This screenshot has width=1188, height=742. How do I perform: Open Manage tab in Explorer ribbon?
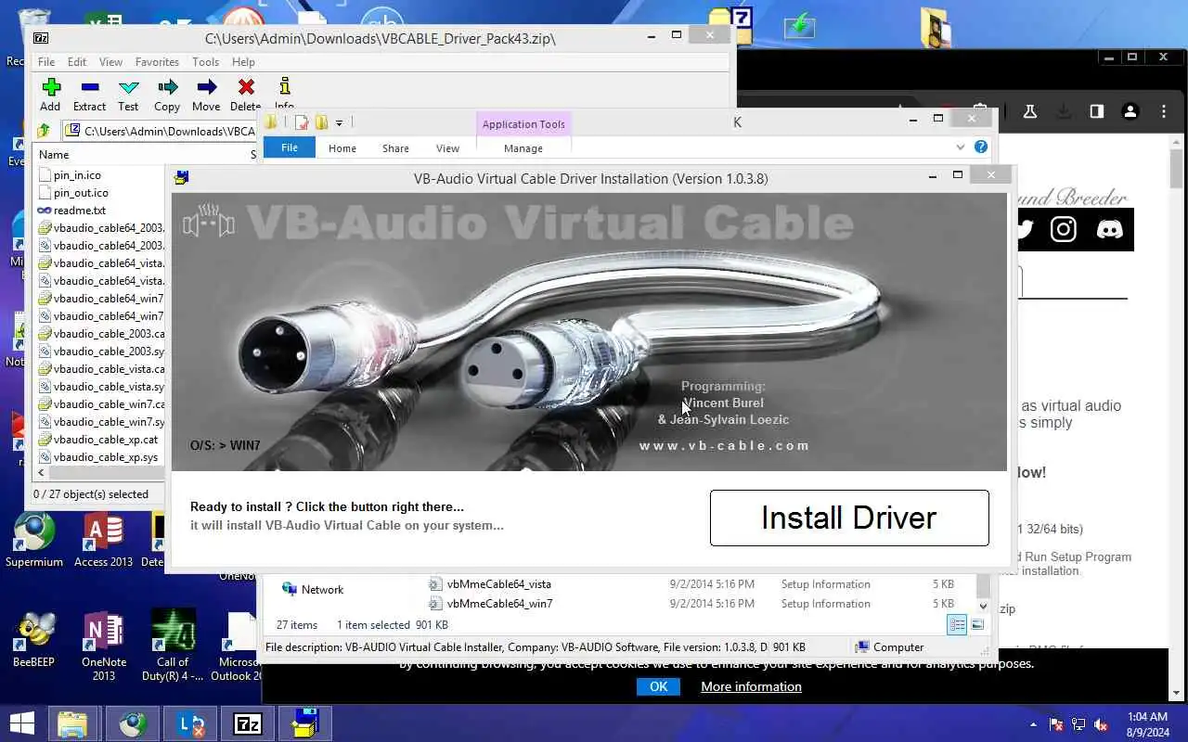coord(523,148)
